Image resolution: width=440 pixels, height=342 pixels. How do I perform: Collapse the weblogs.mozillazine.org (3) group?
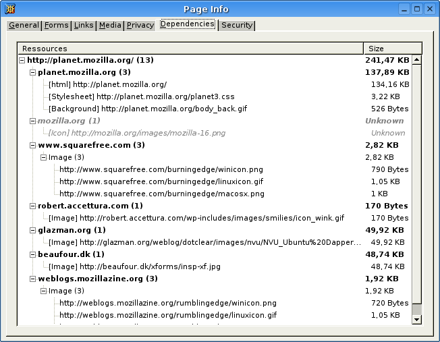(x=33, y=279)
